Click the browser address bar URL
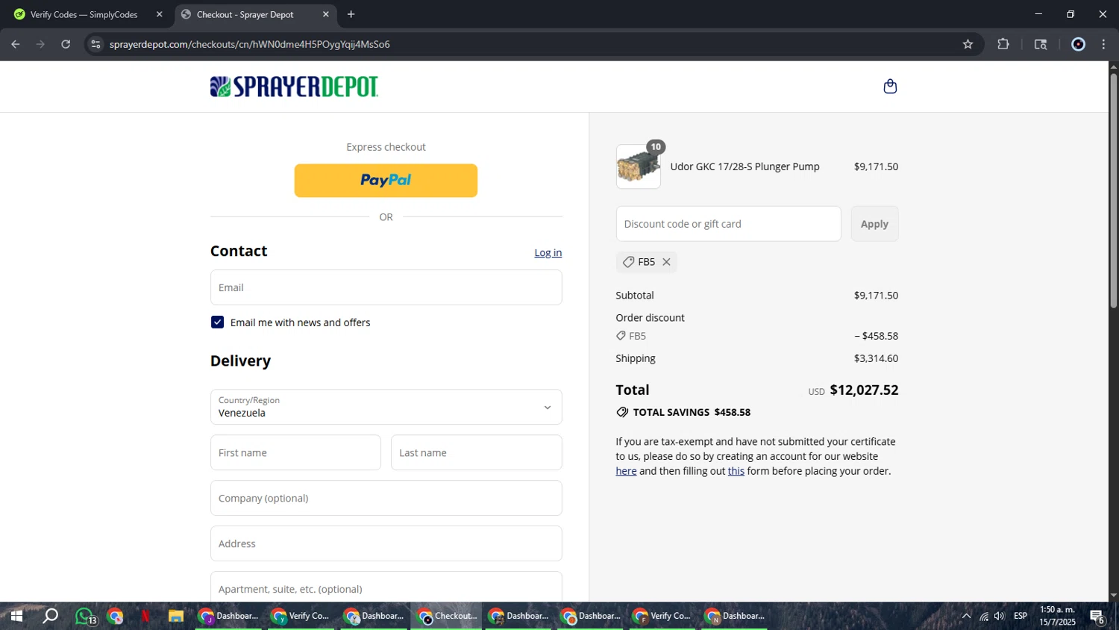Screen dimensions: 1119x630 pos(249,44)
